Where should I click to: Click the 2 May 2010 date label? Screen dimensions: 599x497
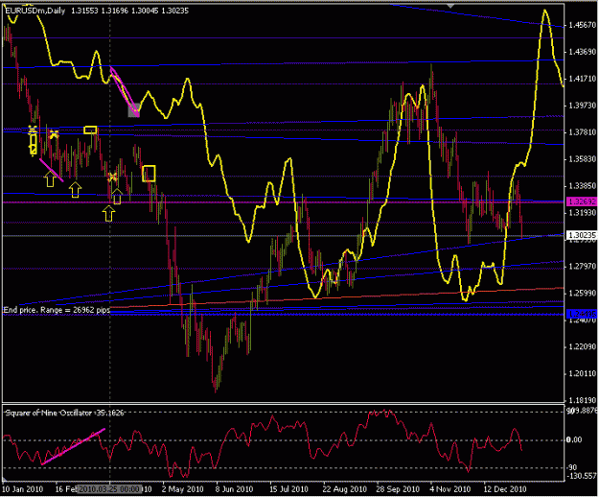point(182,489)
